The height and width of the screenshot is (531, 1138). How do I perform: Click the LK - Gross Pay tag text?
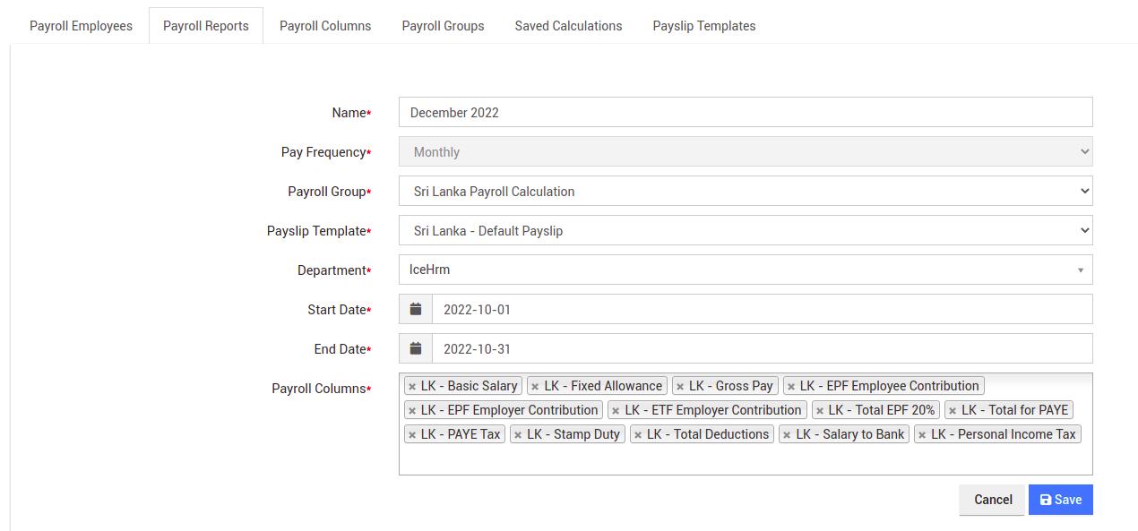(x=731, y=386)
